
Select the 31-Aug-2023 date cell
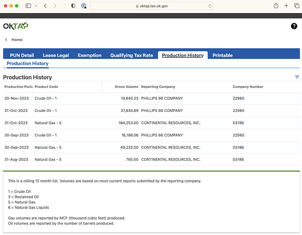(x=16, y=159)
